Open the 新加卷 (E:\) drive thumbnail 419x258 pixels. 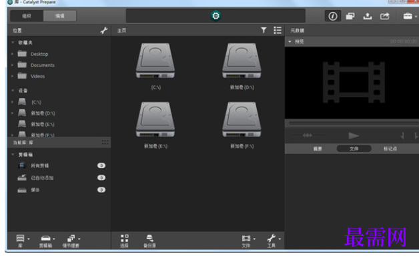155,119
